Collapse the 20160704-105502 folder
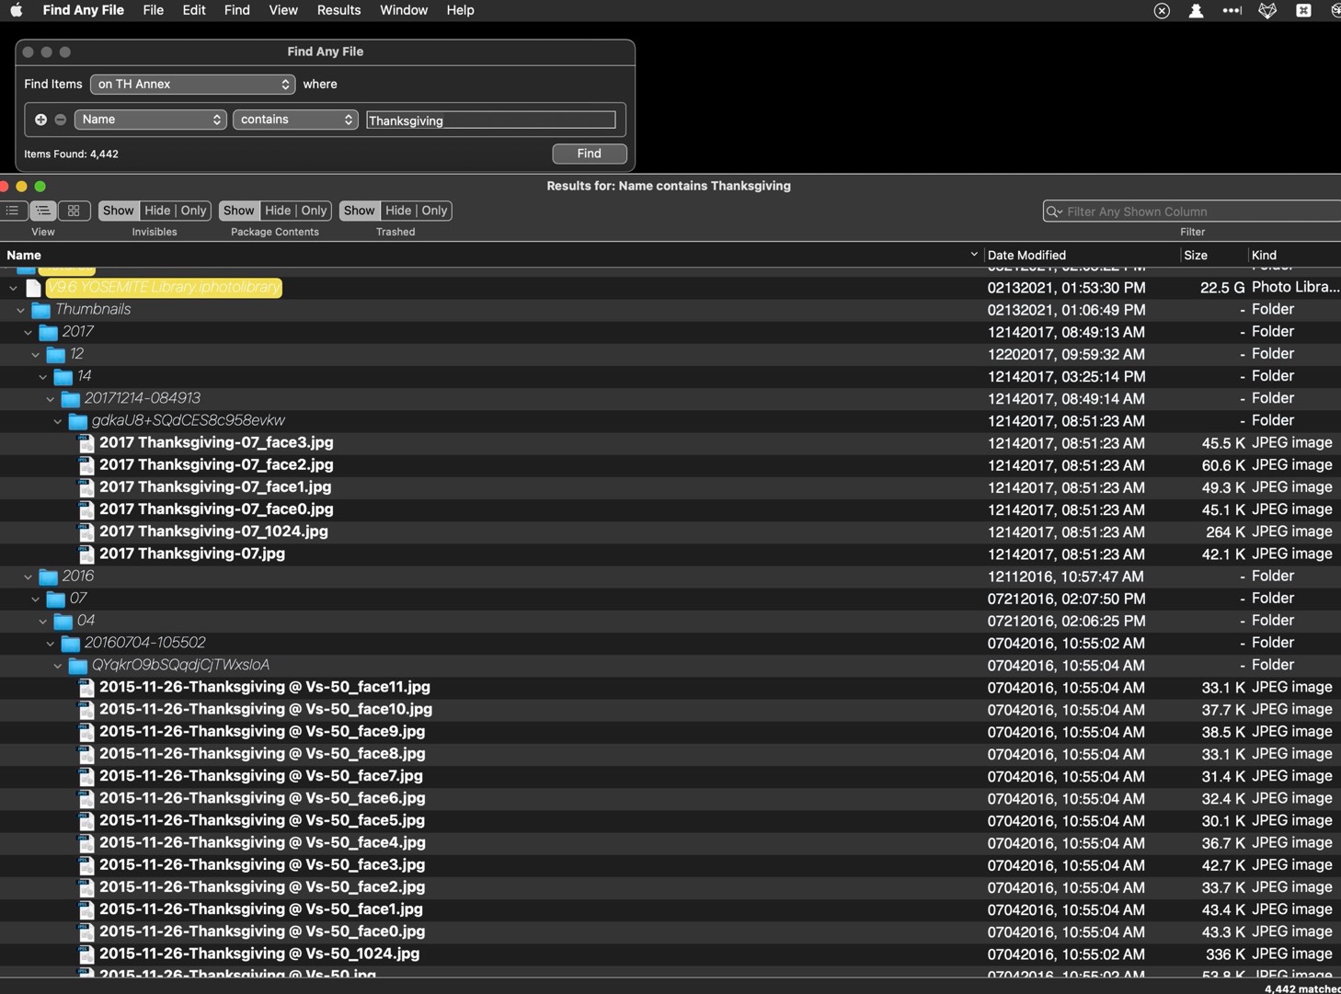The image size is (1341, 994). (50, 644)
